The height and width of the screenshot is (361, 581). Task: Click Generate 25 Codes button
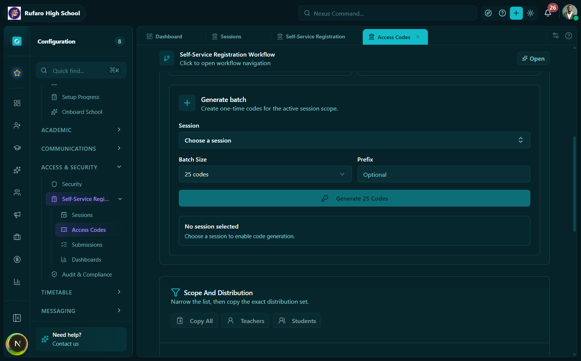(354, 198)
